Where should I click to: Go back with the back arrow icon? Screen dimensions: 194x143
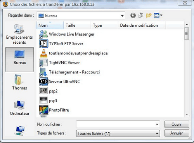(x=133, y=15)
